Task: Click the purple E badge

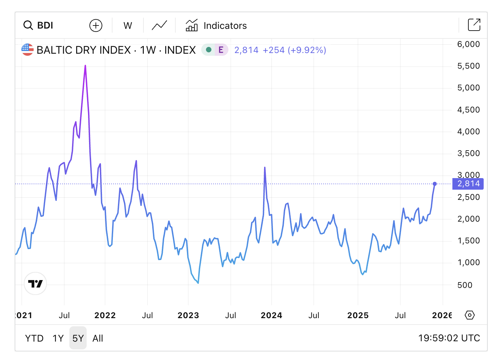Action: click(x=221, y=50)
